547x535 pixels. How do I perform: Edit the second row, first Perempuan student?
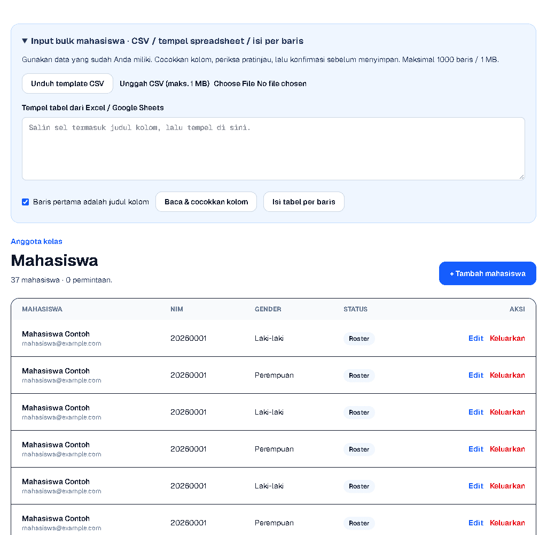click(x=476, y=375)
